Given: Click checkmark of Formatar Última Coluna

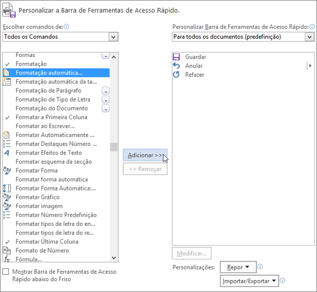Looking at the screenshot, I should 8,242.
